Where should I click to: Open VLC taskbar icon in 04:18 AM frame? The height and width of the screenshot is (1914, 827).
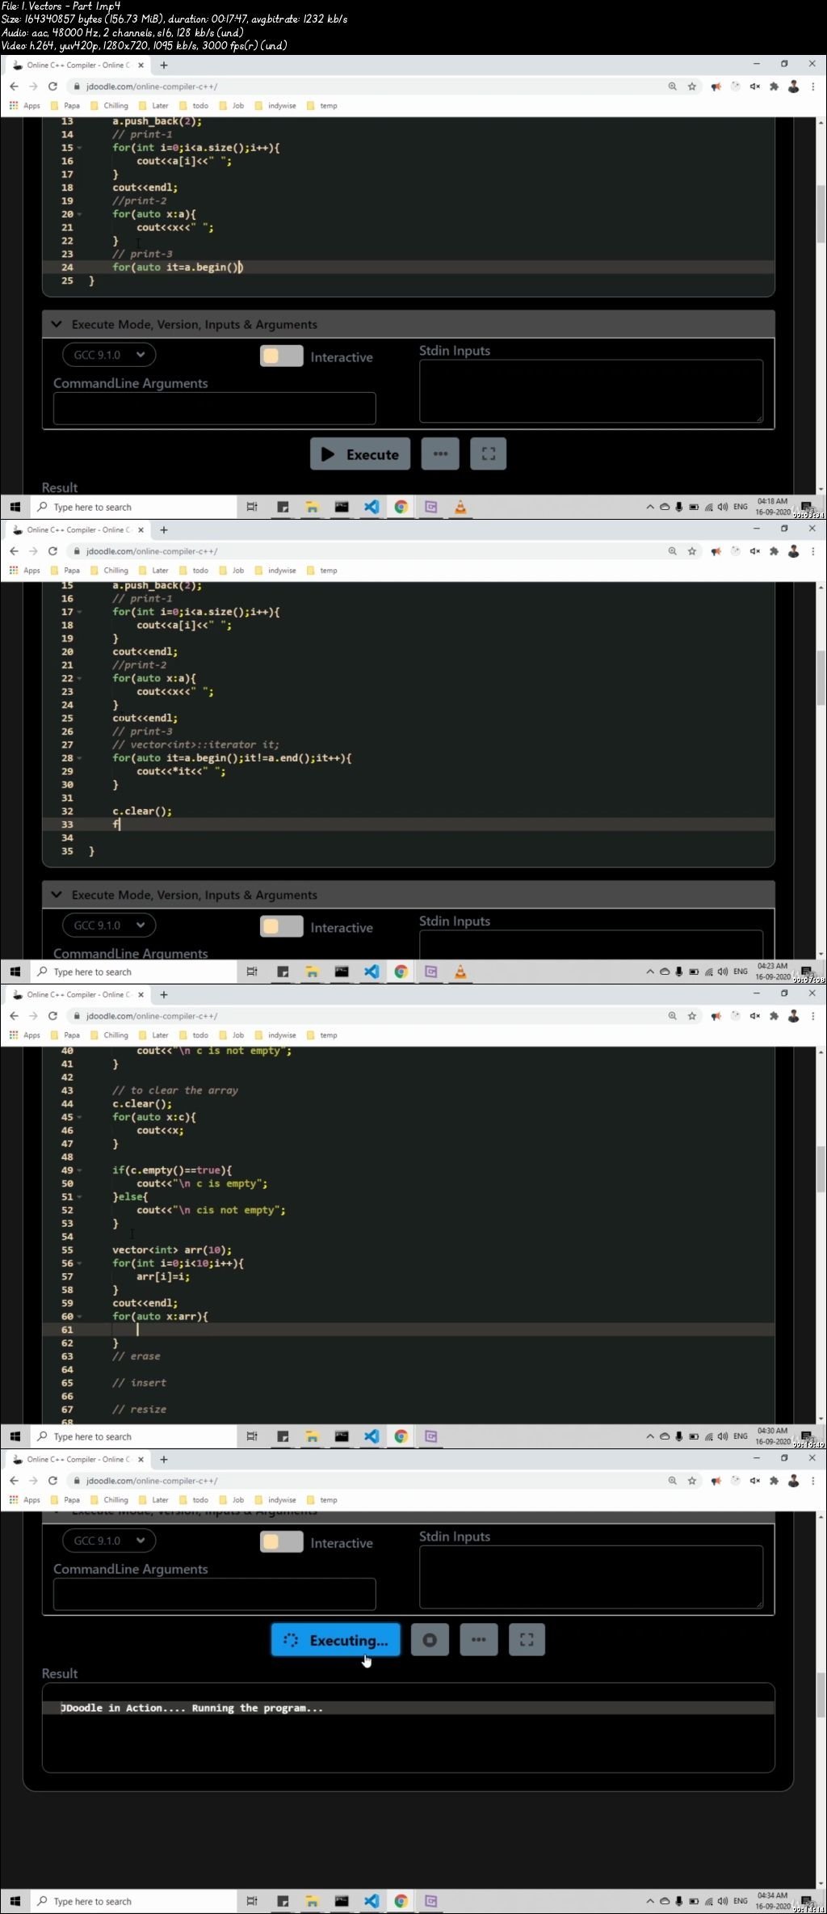coord(460,507)
